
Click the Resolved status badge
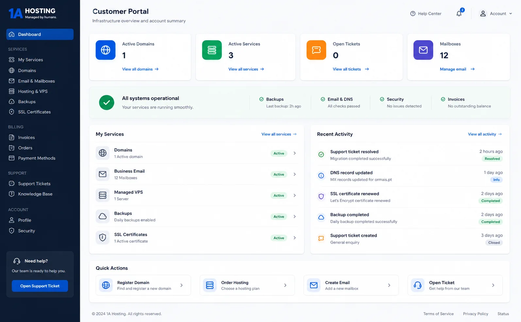click(492, 159)
